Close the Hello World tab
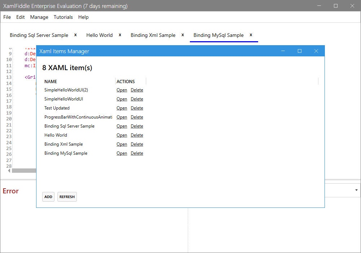The width and height of the screenshot is (361, 253). pos(120,35)
